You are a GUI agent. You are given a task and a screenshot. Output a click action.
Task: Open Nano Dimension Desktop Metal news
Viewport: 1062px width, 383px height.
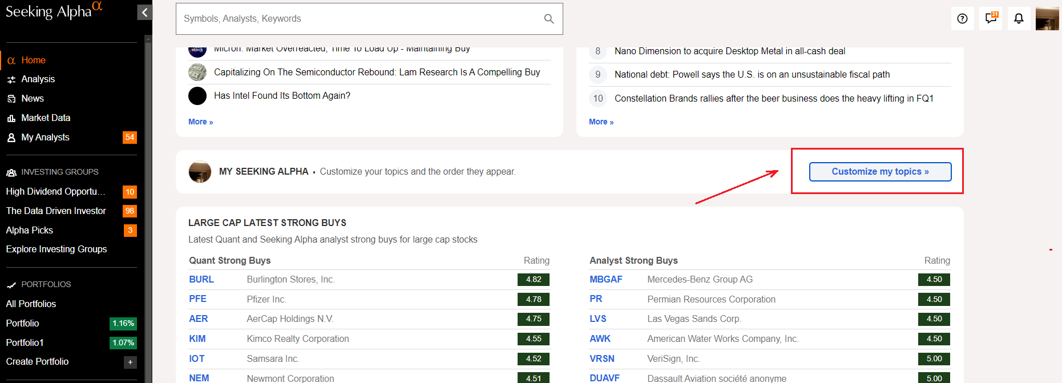(x=730, y=51)
